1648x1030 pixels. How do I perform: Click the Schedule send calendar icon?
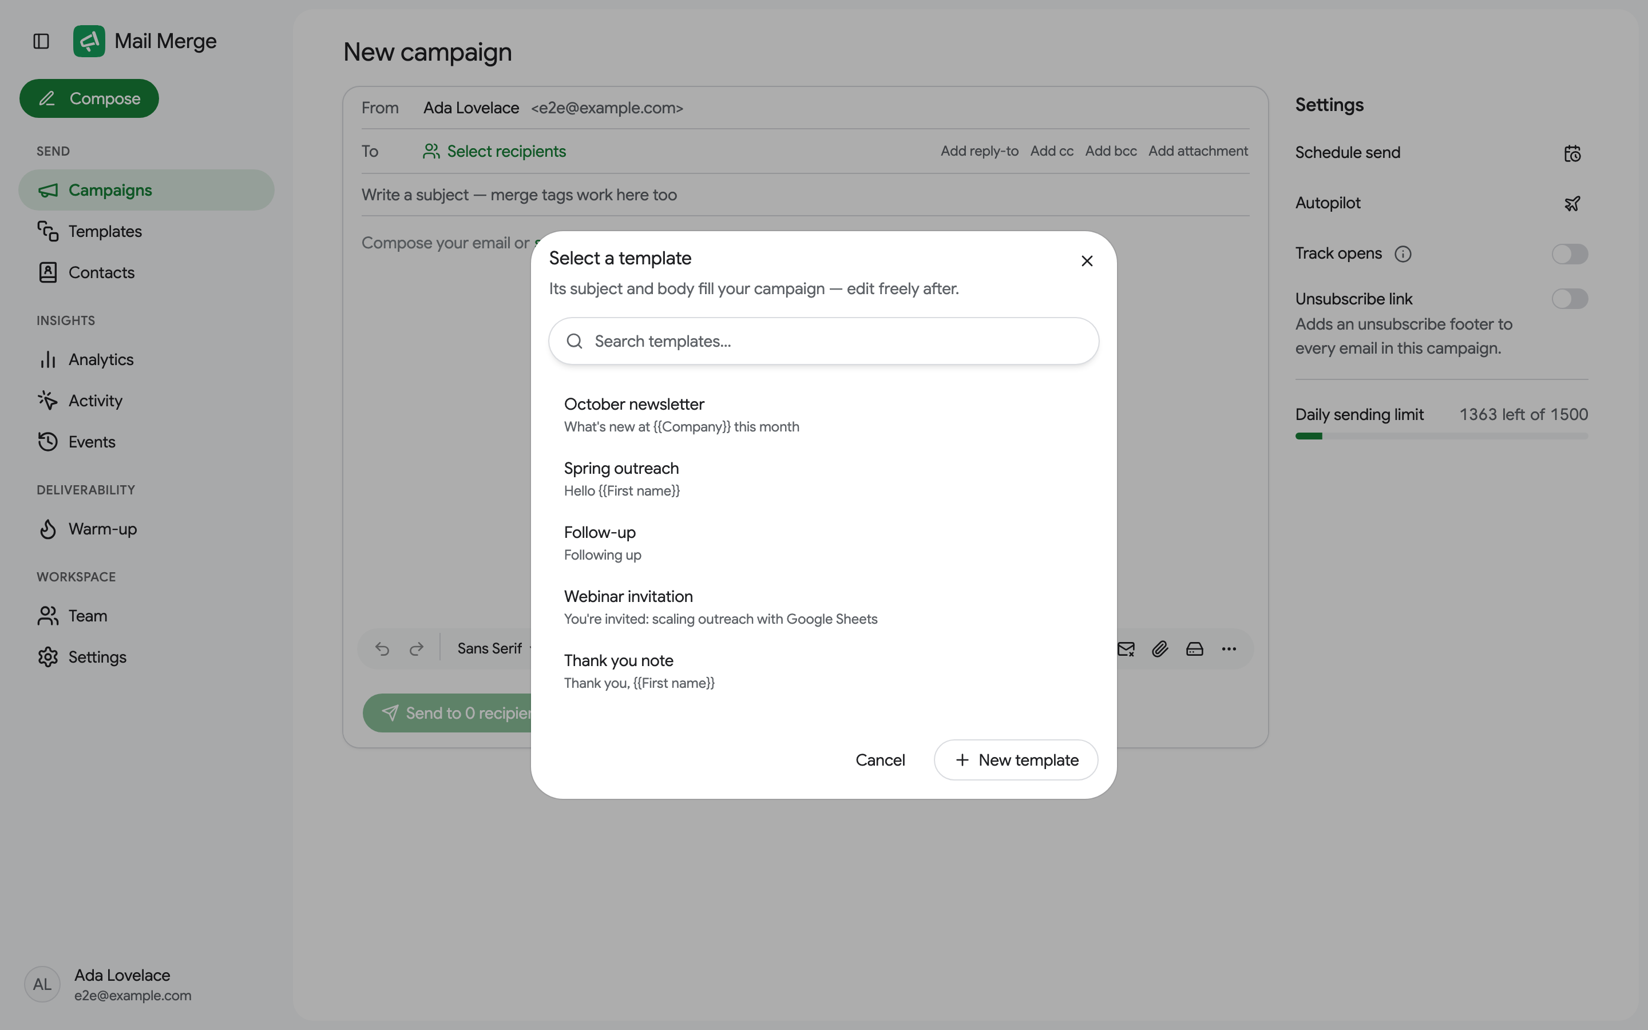(1572, 153)
